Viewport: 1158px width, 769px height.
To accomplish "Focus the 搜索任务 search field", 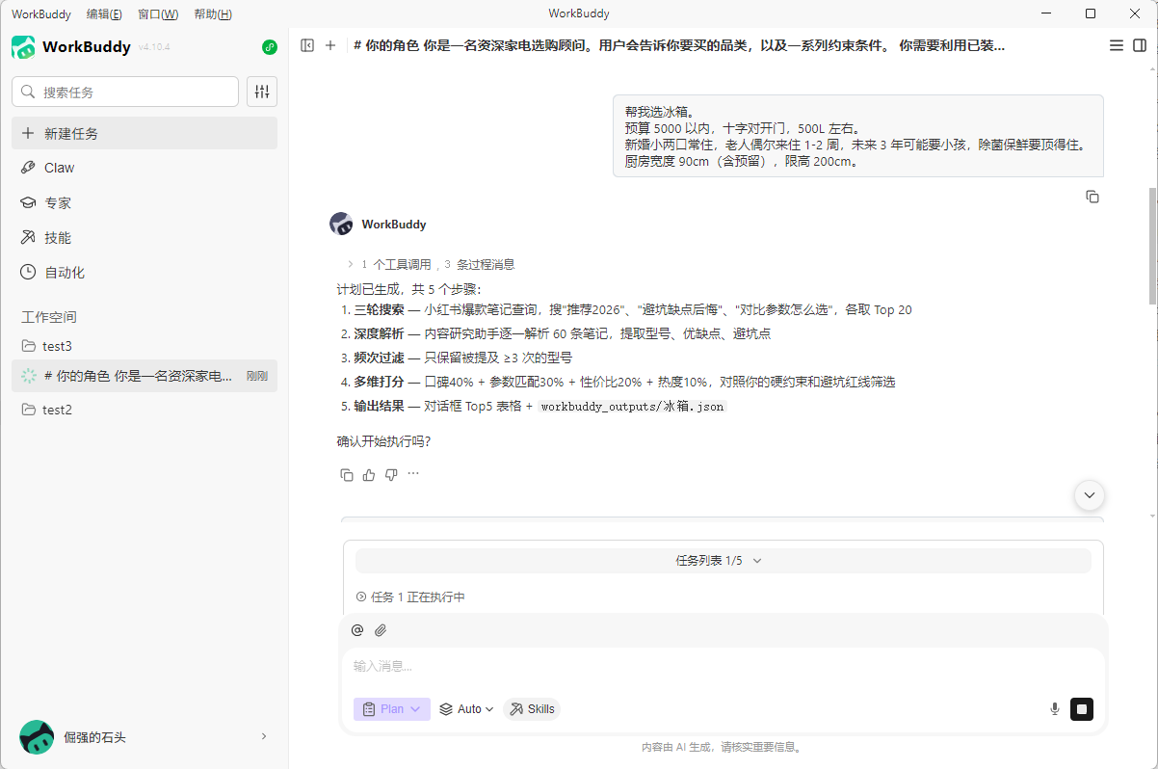I will [125, 92].
